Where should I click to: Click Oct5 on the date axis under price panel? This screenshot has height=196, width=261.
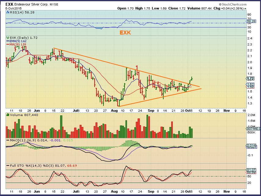coord(189,111)
